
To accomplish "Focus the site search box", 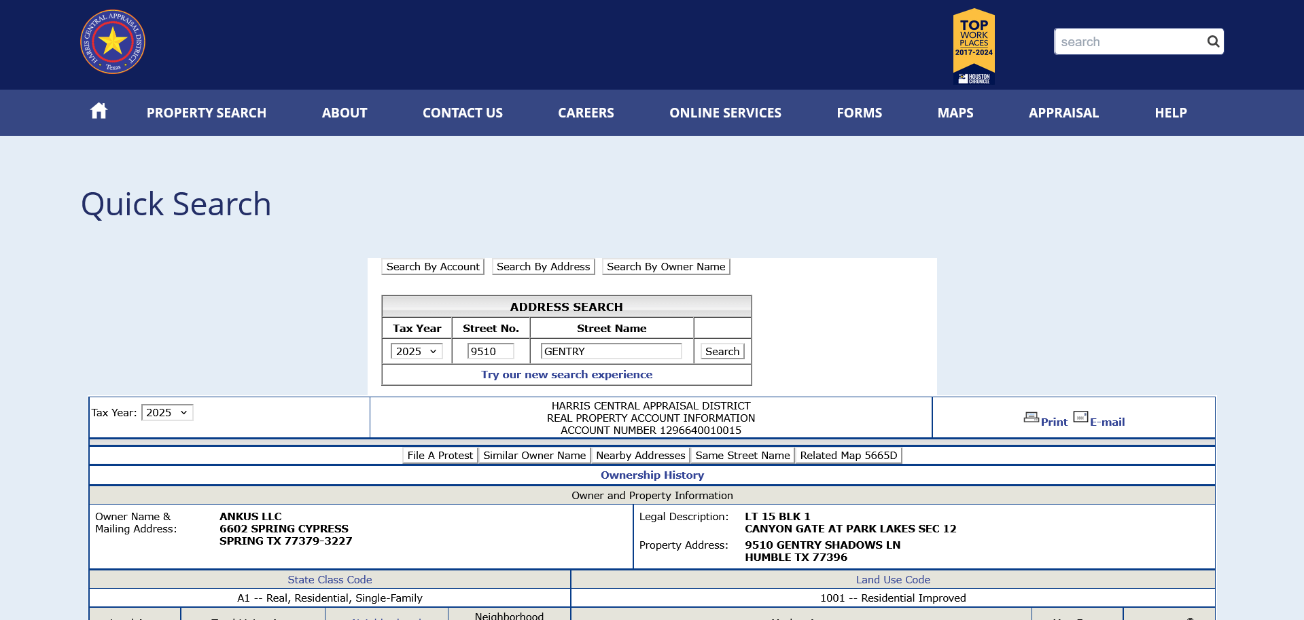I will (x=1130, y=41).
